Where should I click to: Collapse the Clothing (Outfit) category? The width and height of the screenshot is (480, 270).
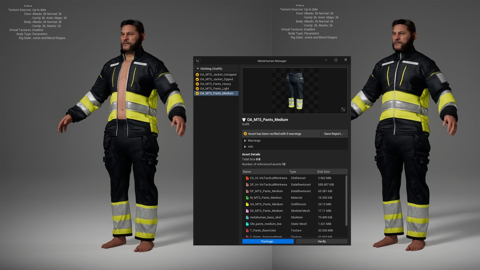[198, 69]
